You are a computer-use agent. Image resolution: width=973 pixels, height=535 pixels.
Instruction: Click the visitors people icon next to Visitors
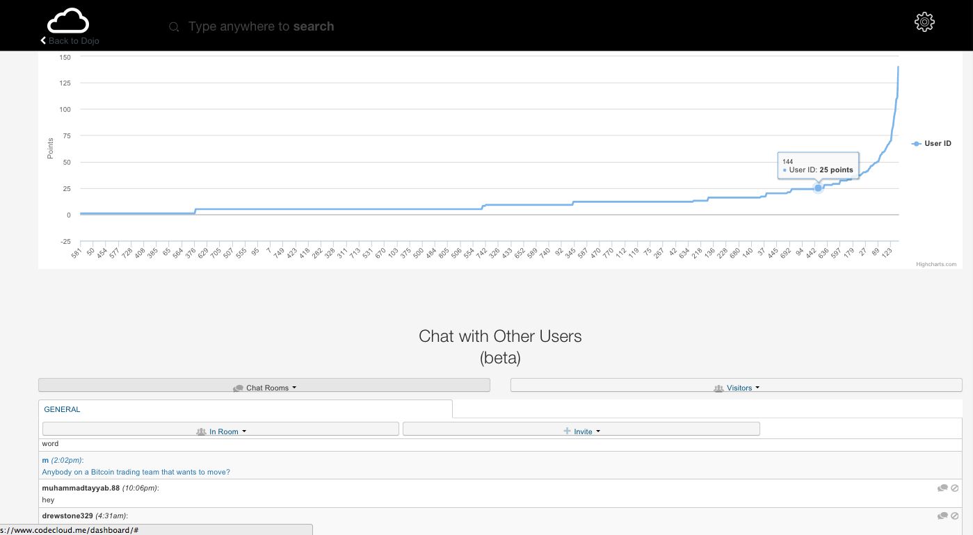pos(718,388)
